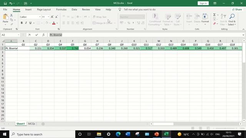Open Clipboard dialog launcher
This screenshot has width=246, height=138.
[17, 29]
